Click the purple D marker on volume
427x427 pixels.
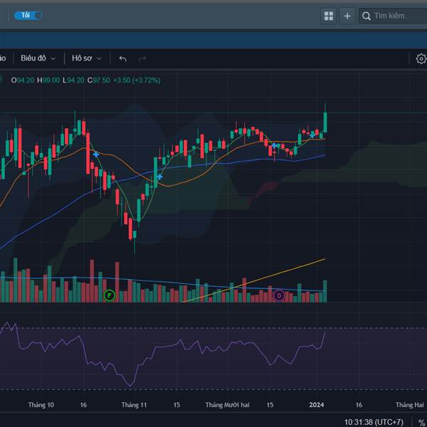pos(278,295)
